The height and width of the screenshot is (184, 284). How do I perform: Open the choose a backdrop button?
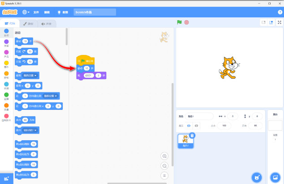click(x=275, y=177)
